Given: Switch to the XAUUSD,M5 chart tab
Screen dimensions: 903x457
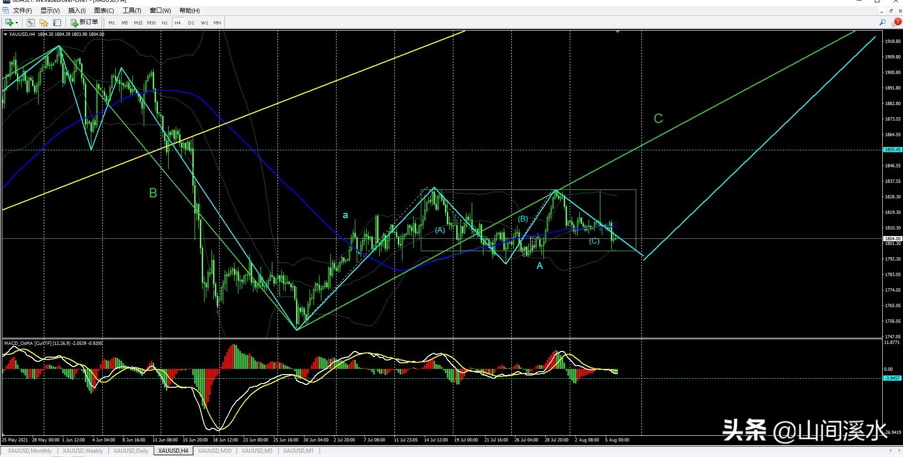Looking at the screenshot, I should click(257, 451).
